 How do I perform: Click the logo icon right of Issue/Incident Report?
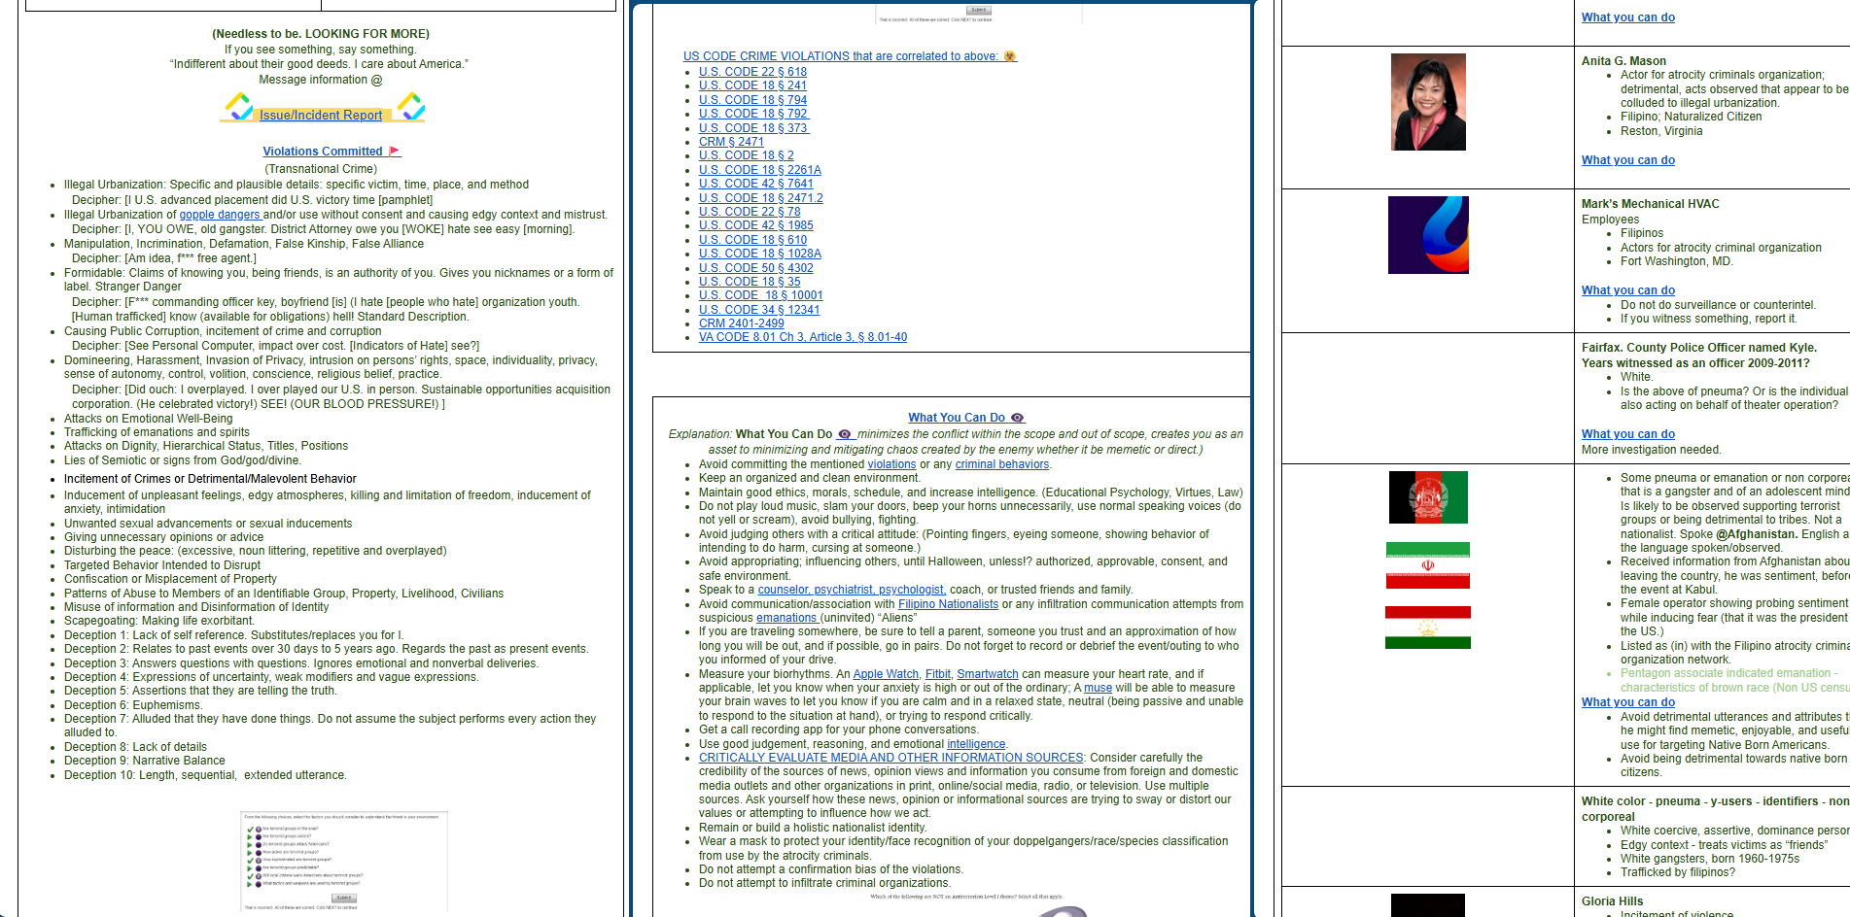click(x=411, y=106)
